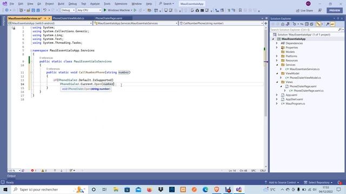346x194 pixels.
Task: Collapse the ViewModel folder
Action: (277, 73)
